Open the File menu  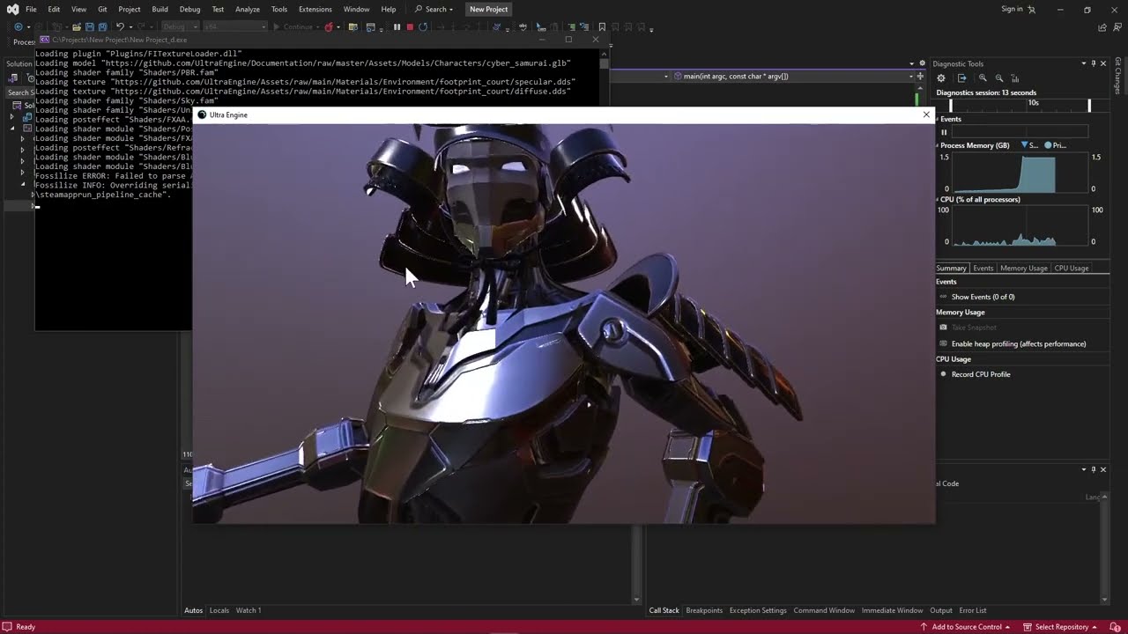31,9
